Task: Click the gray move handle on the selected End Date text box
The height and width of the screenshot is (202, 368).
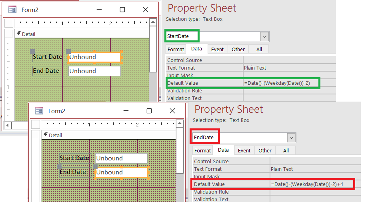Action: click(x=95, y=167)
